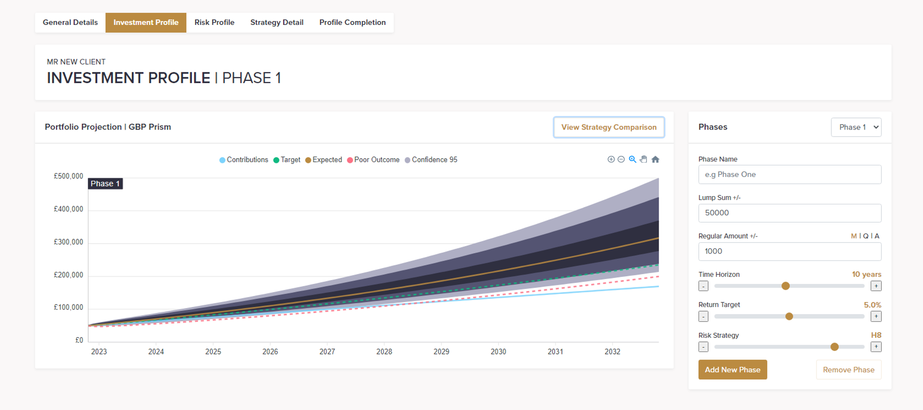
Task: Activate the selection zoom magnifier tool
Action: (633, 159)
